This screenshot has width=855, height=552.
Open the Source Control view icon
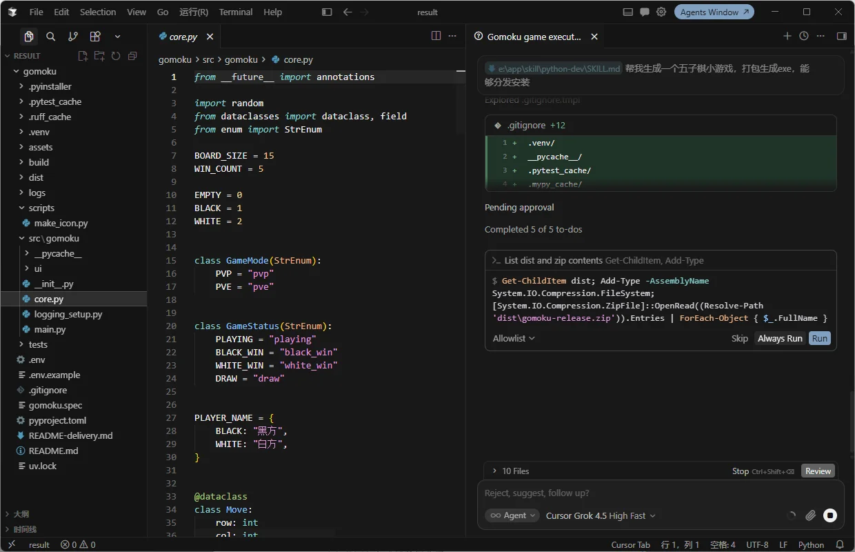(73, 37)
